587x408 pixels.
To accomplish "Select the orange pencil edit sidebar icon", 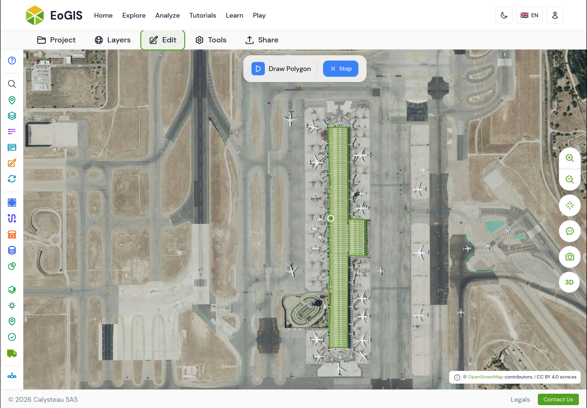I will (x=12, y=163).
